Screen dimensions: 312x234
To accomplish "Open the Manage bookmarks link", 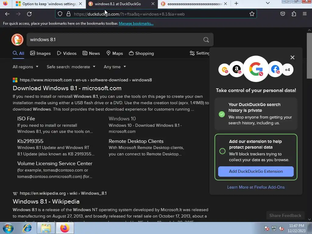I will click(x=136, y=23).
